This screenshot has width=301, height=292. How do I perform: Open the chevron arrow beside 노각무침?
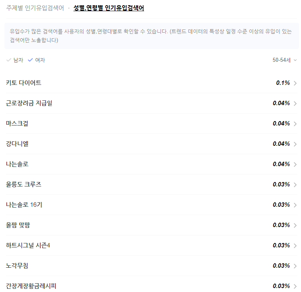tap(295, 266)
